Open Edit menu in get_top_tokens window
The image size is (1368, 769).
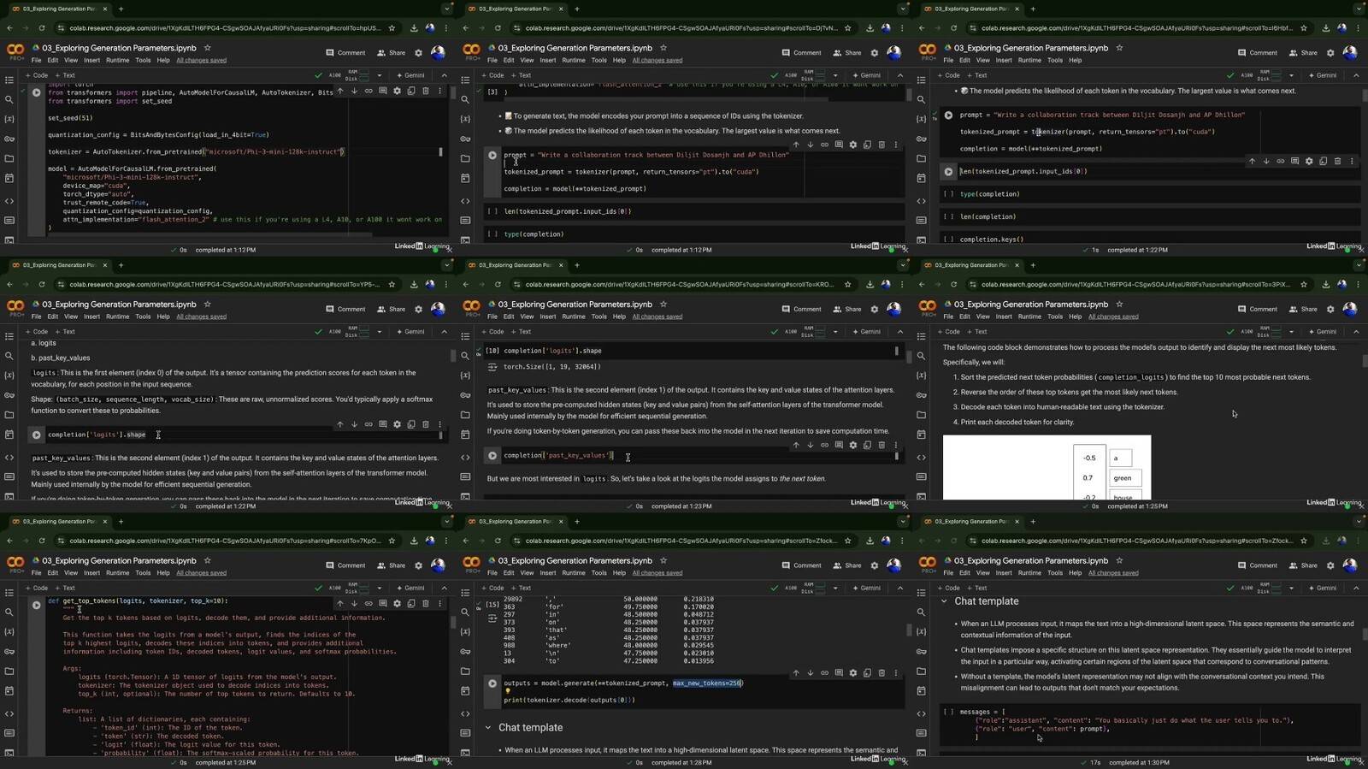[53, 573]
